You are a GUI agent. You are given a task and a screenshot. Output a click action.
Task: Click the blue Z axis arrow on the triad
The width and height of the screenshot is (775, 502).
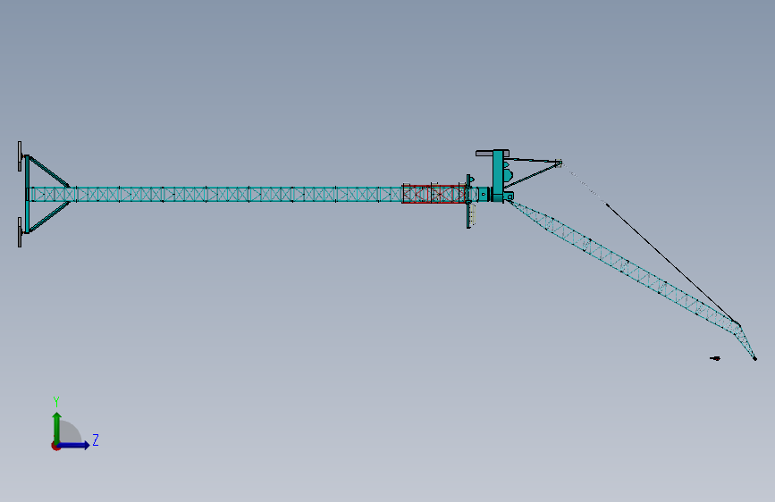74,445
